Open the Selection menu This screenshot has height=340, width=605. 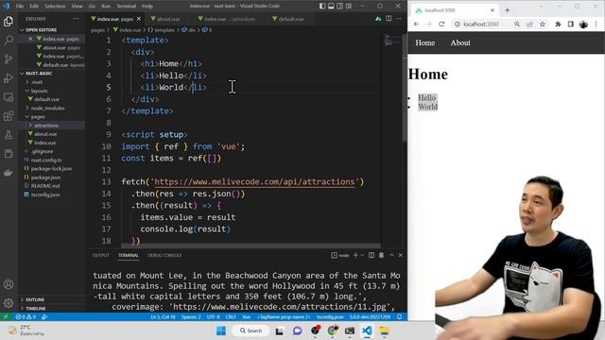coord(55,7)
